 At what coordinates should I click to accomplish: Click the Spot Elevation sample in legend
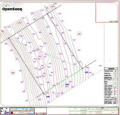pos(115,92)
